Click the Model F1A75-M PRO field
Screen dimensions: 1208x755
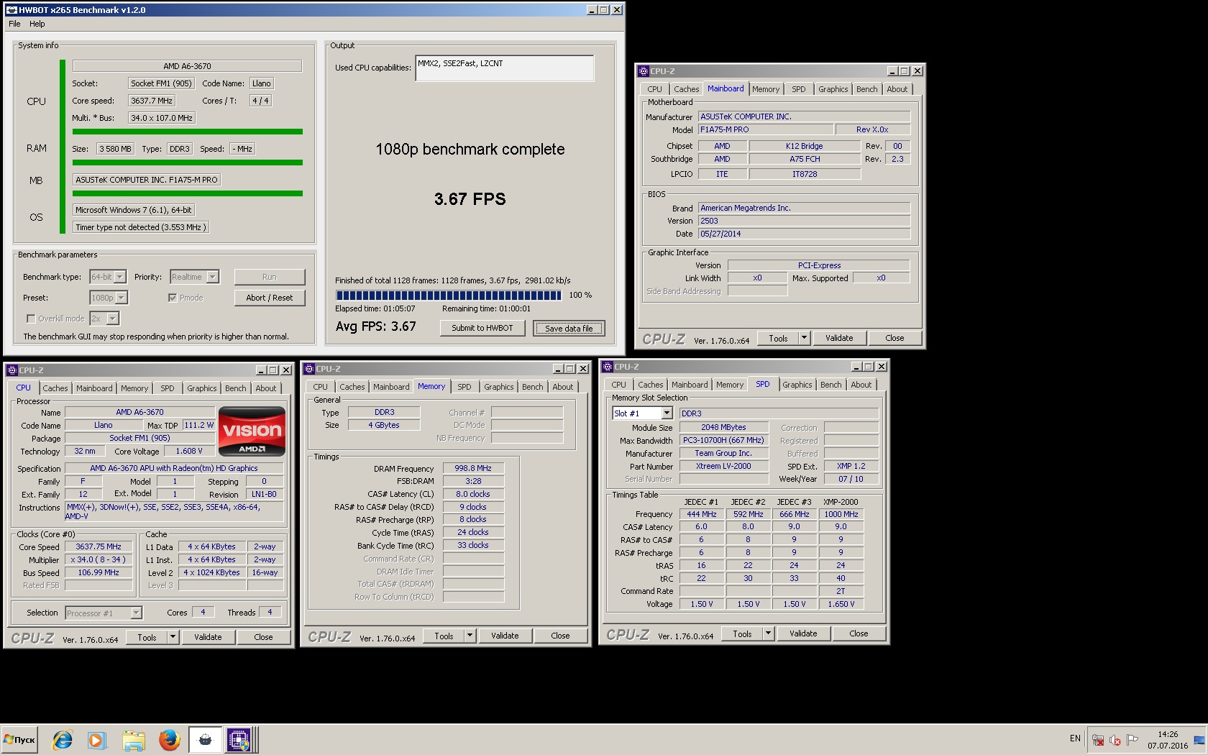pos(765,129)
